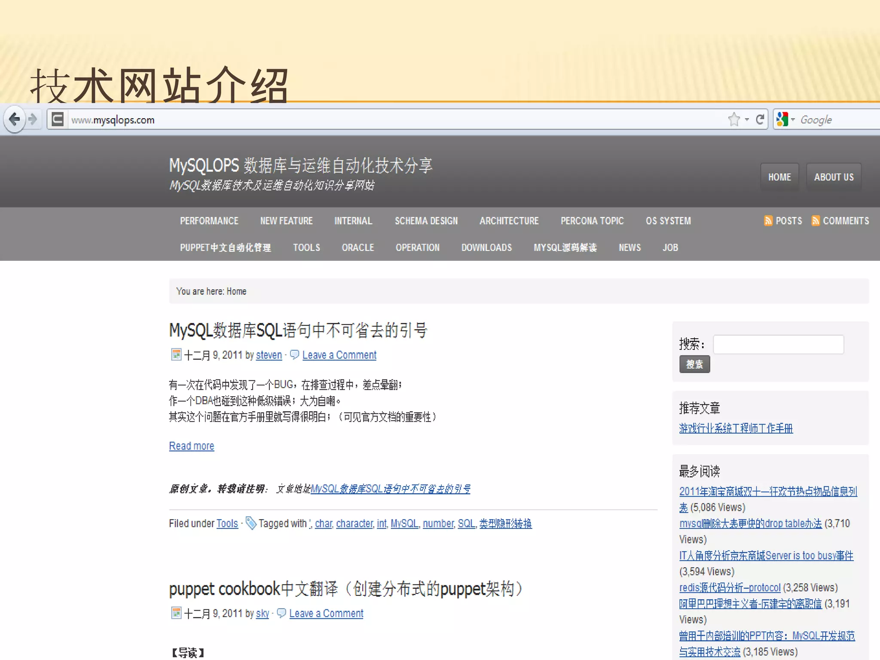Open the OS SYSTEM menu item
This screenshot has height=660, width=880.
coord(668,221)
